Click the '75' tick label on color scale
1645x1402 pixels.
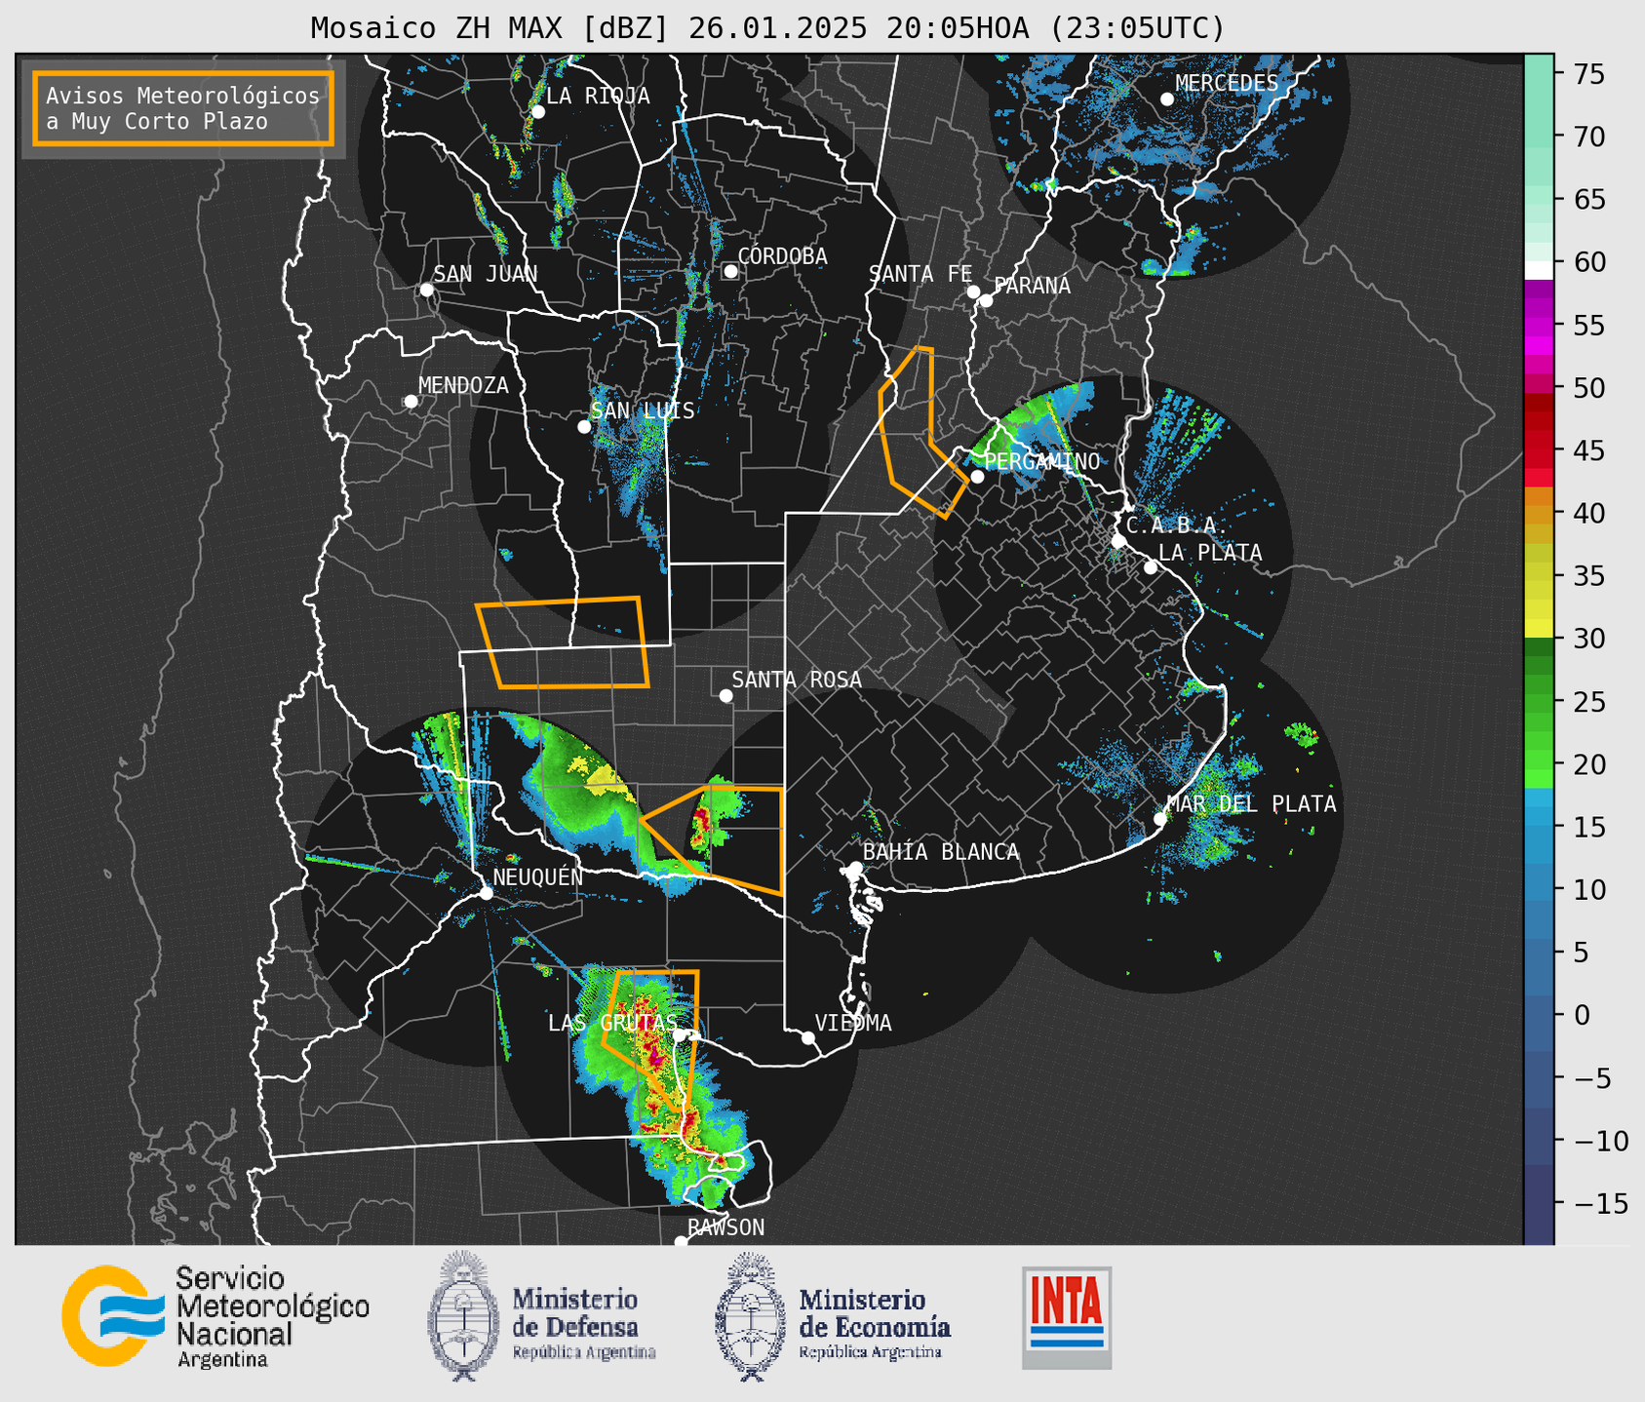1588,74
